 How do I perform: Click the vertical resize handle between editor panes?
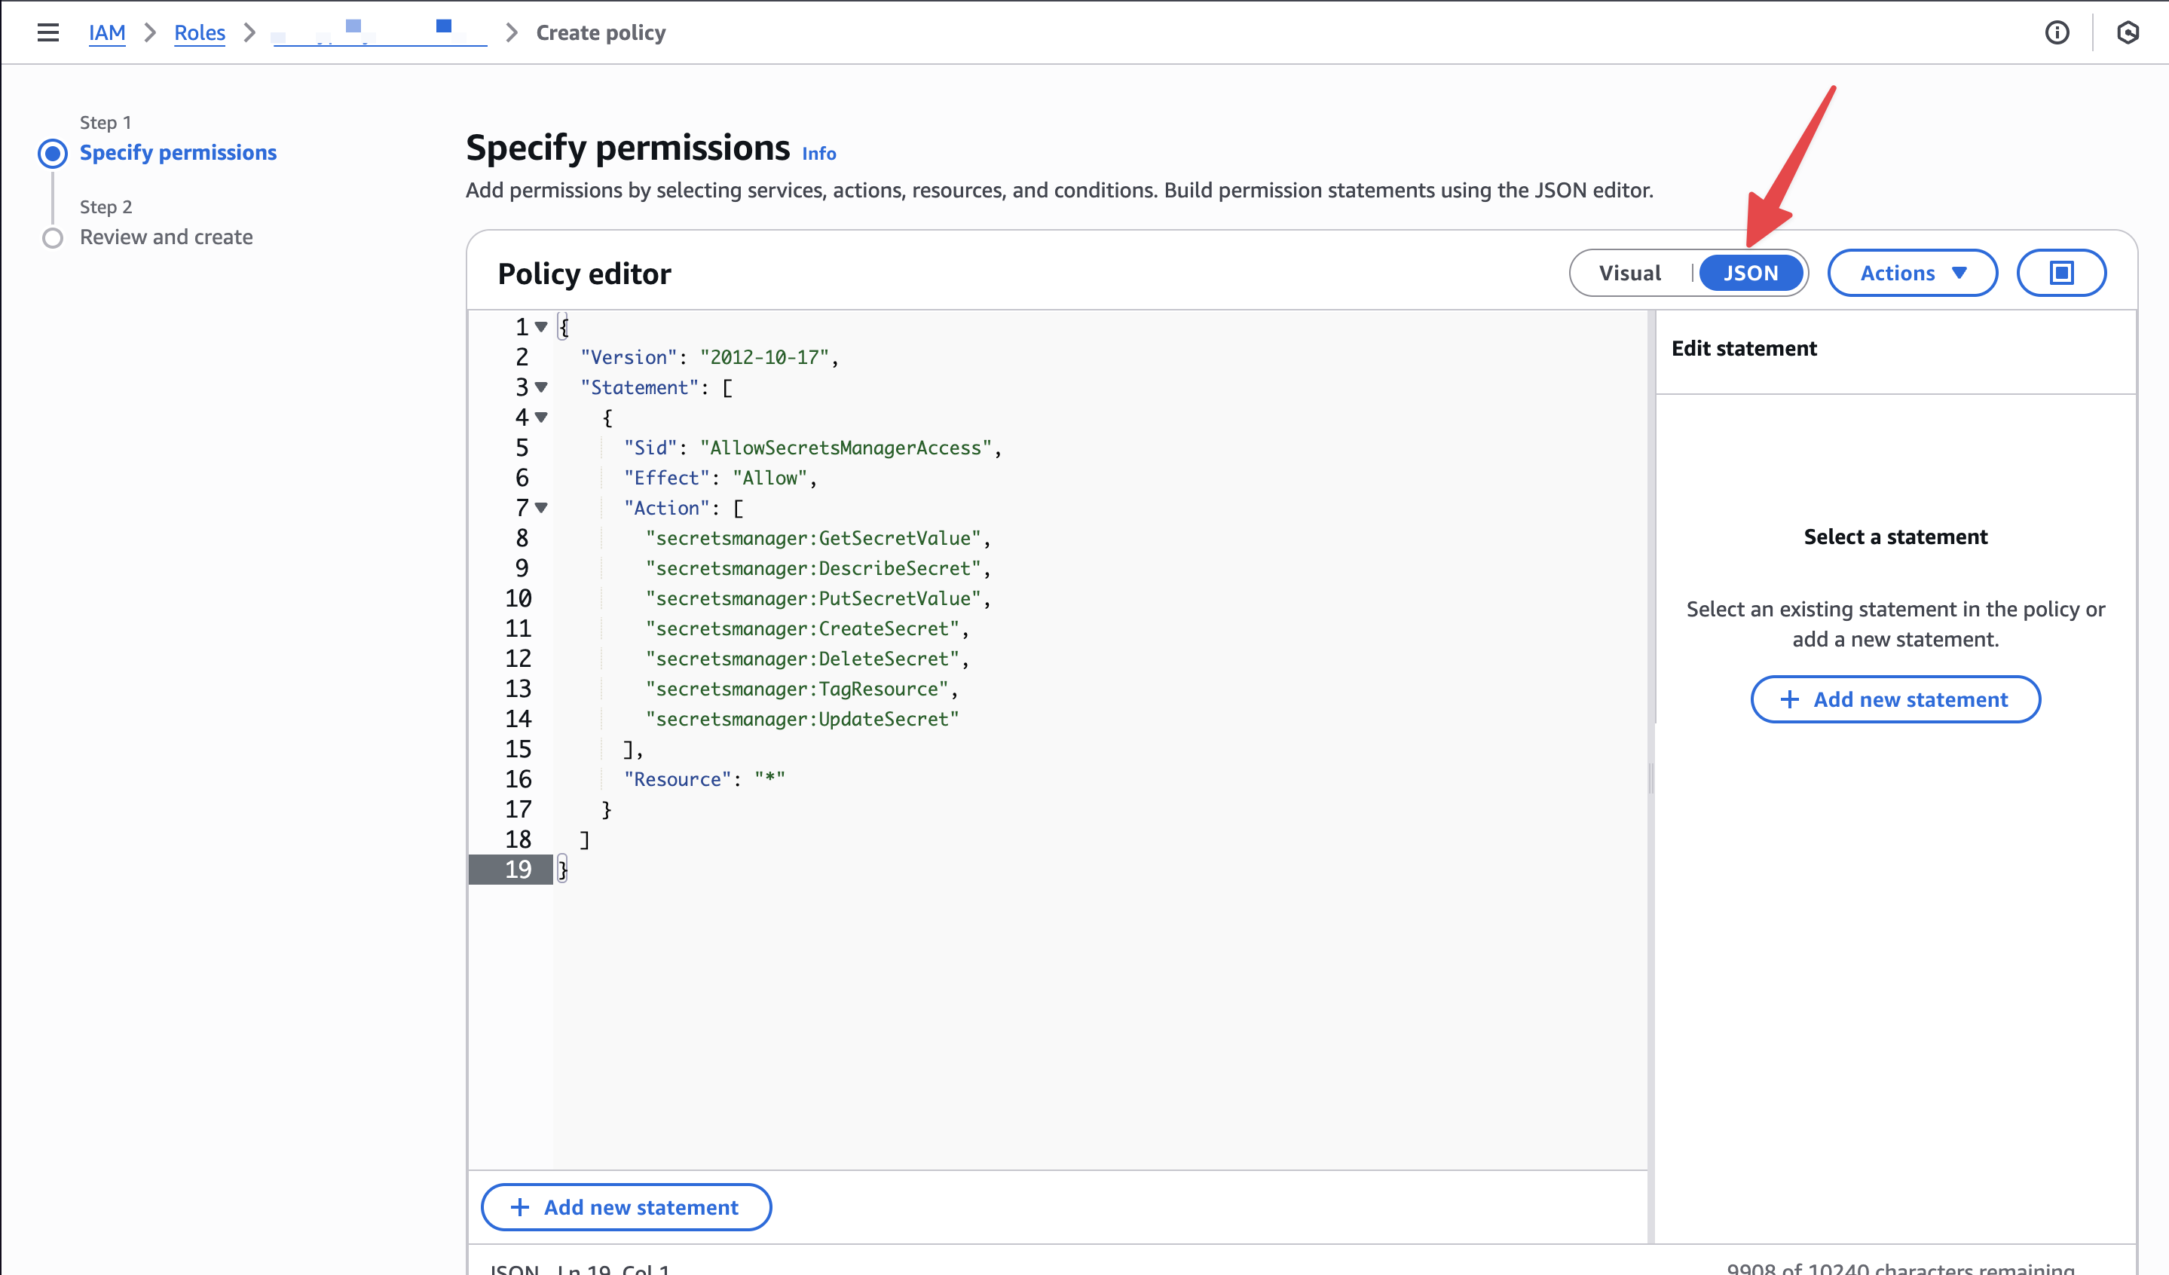pos(1650,778)
